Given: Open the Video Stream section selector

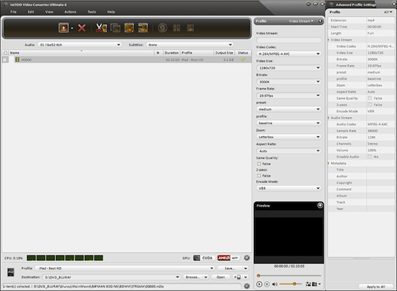Looking at the screenshot, I should point(301,21).
